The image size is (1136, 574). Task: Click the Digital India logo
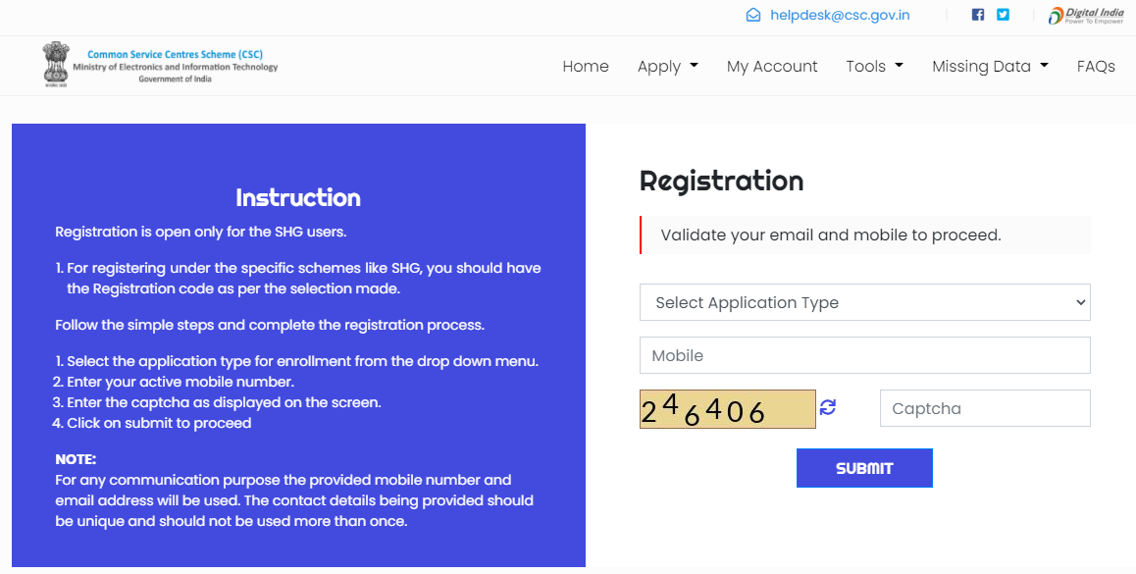pos(1086,16)
